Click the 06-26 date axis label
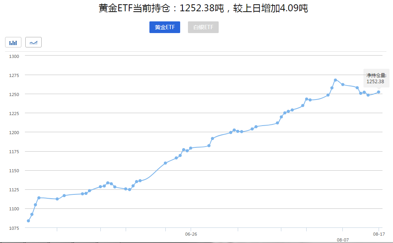Image resolution: width=393 pixels, height=243 pixels. (x=191, y=234)
